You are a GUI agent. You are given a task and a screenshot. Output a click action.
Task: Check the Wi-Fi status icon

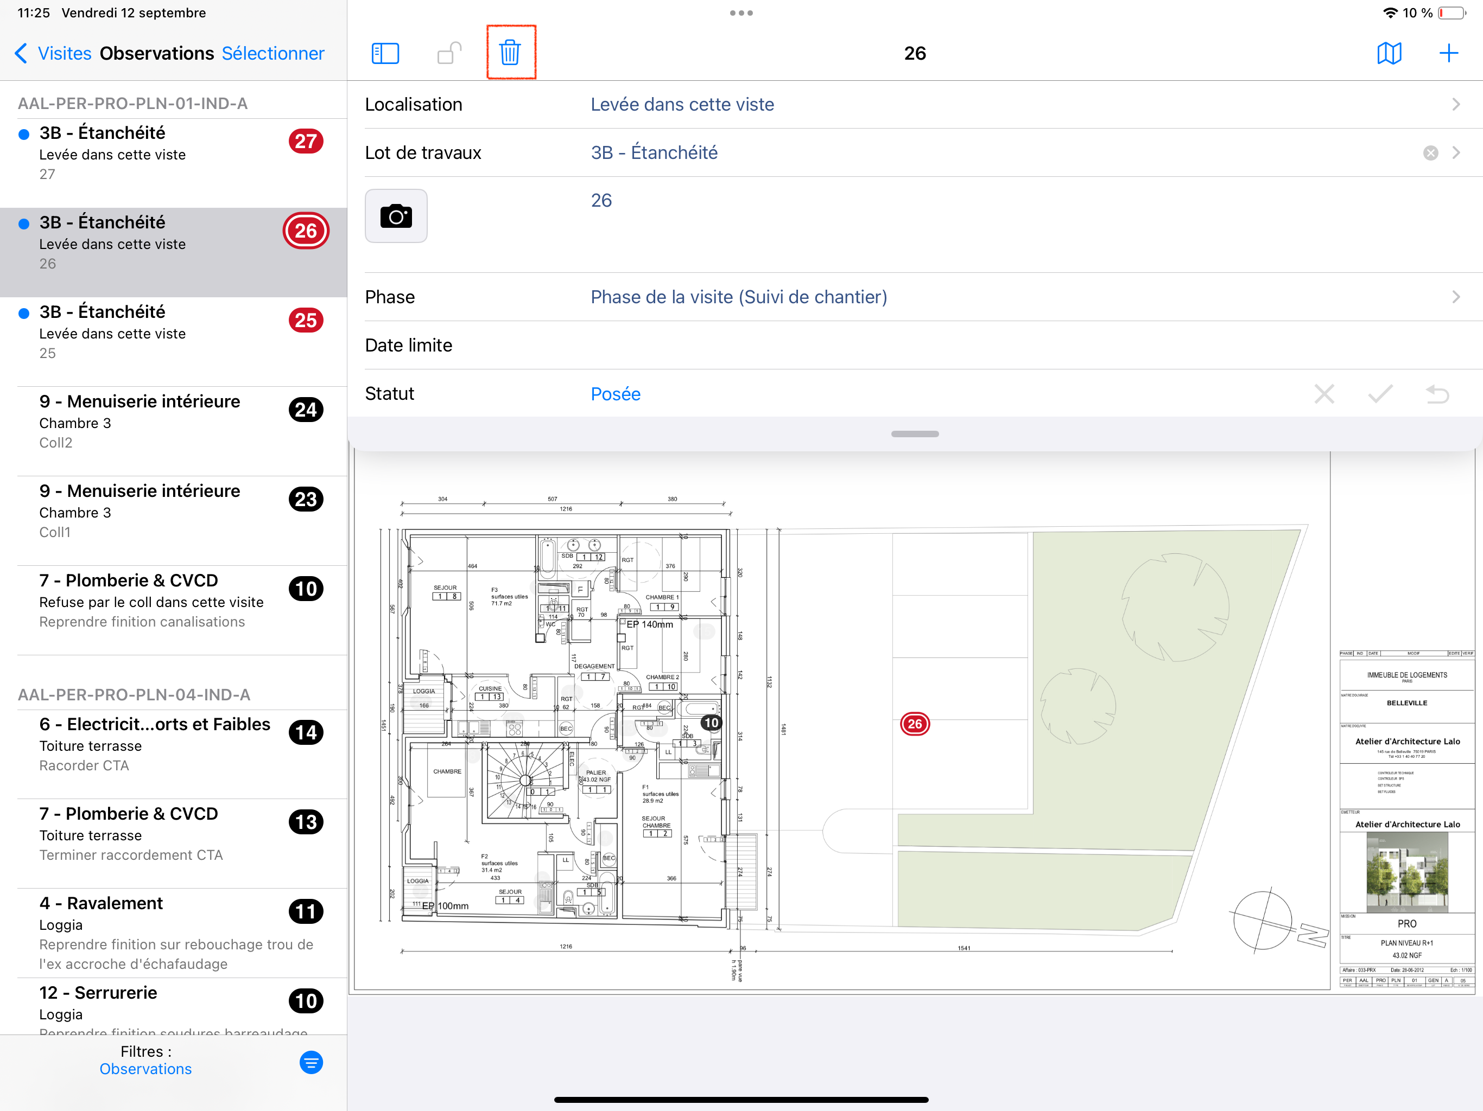click(x=1390, y=12)
